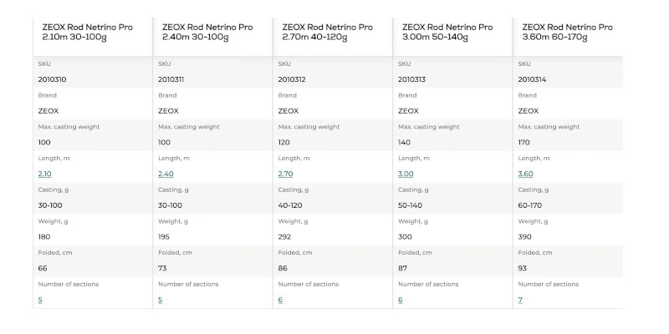Select title ZEOX Rod Netrino Pro 2.40m 30-100g
669x334 pixels.
coord(207,33)
